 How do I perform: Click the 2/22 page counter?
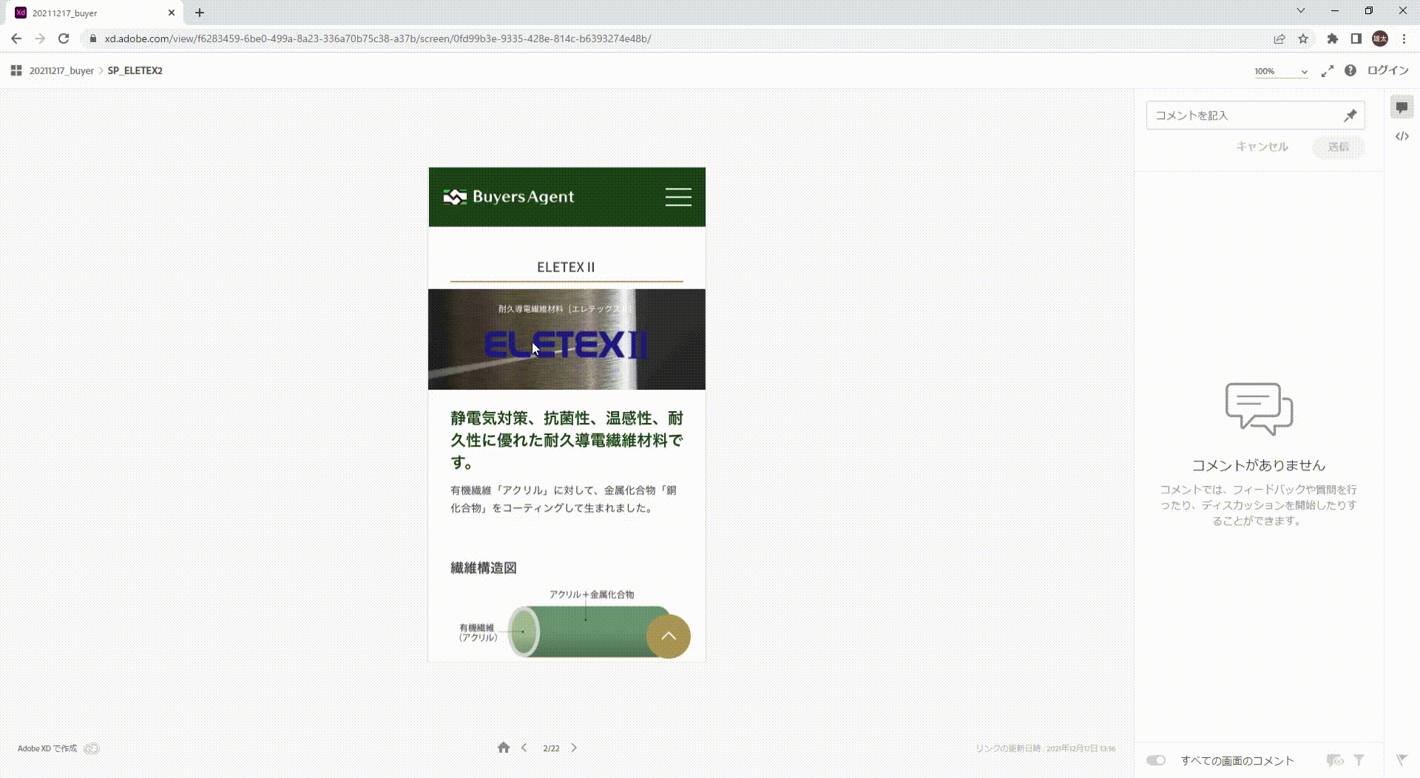click(551, 748)
